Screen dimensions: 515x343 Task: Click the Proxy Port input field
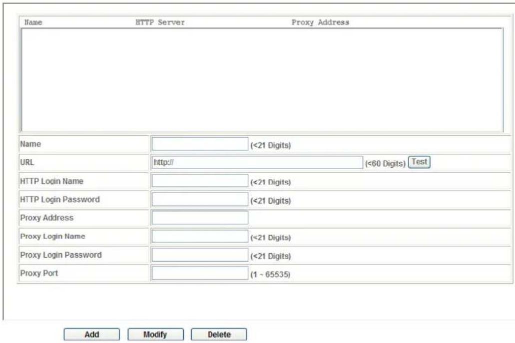tap(200, 273)
